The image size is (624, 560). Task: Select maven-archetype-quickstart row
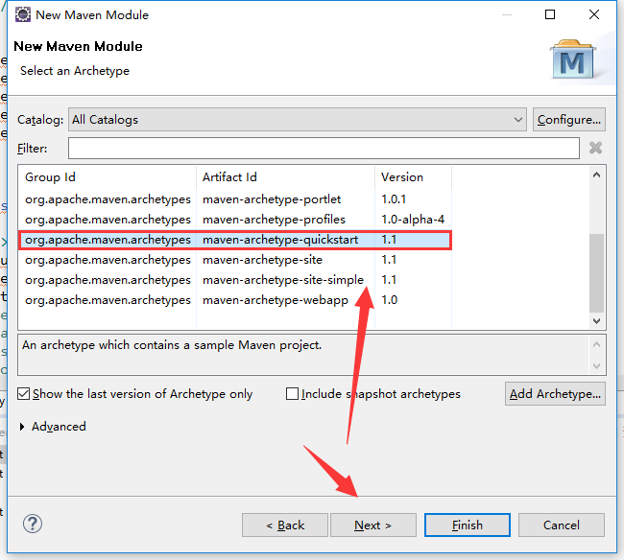pyautogui.click(x=235, y=240)
